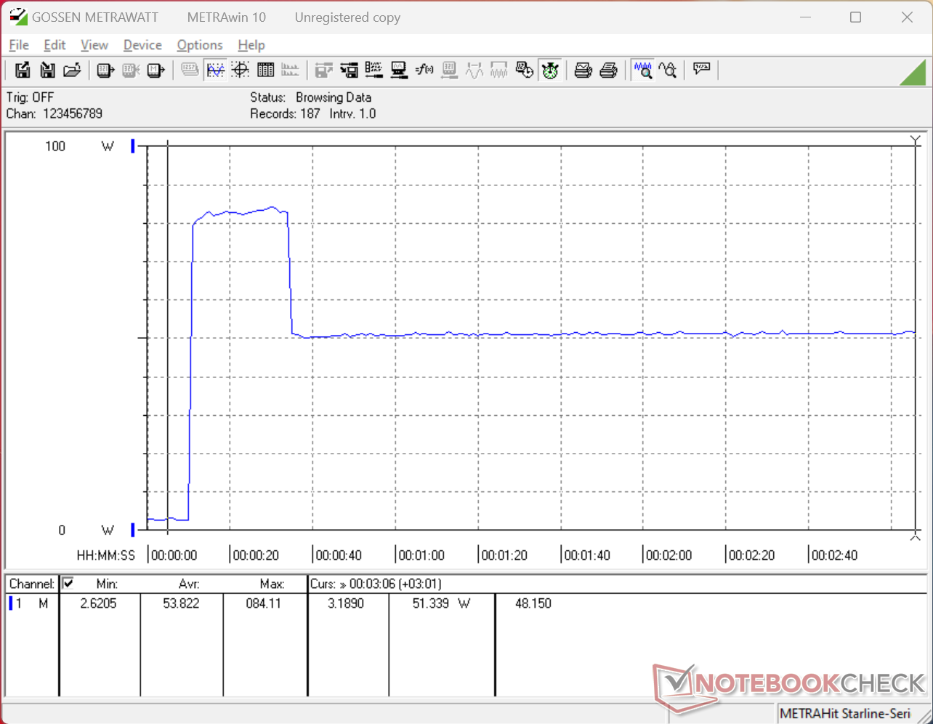Click the first printer icon

point(583,70)
